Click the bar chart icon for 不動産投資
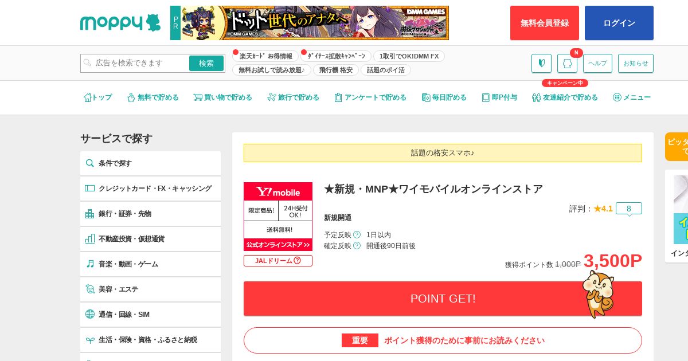The height and width of the screenshot is (361, 688). (90, 238)
